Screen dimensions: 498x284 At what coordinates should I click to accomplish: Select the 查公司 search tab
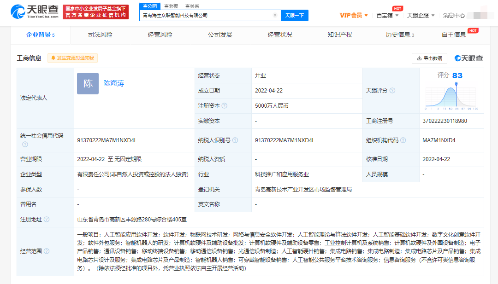(149, 6)
